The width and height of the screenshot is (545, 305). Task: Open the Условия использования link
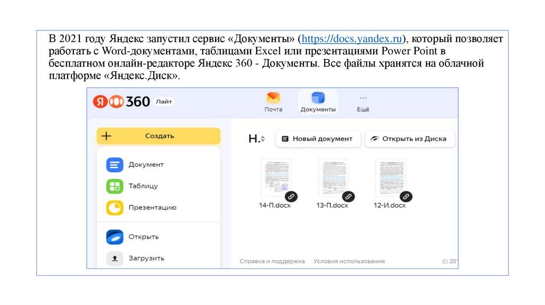pyautogui.click(x=349, y=261)
